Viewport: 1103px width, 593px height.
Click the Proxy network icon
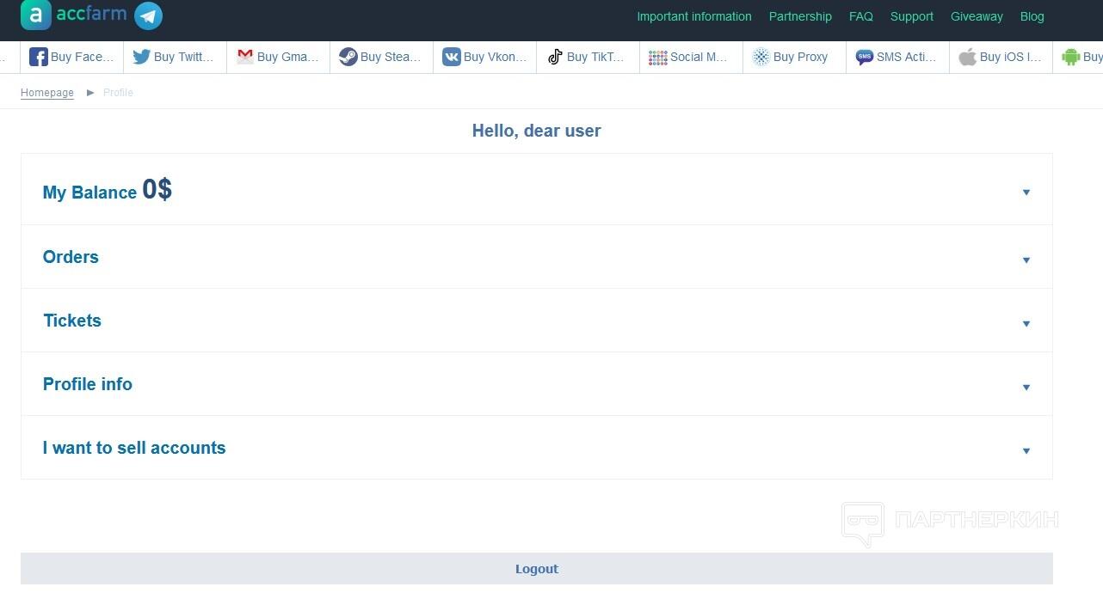coord(761,57)
